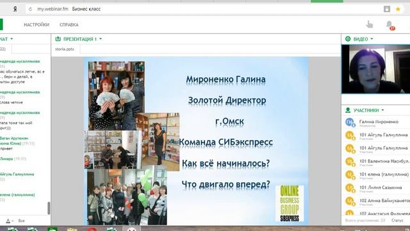410x231 pixels.
Task: Click the green video panel icon
Action: coord(348,39)
